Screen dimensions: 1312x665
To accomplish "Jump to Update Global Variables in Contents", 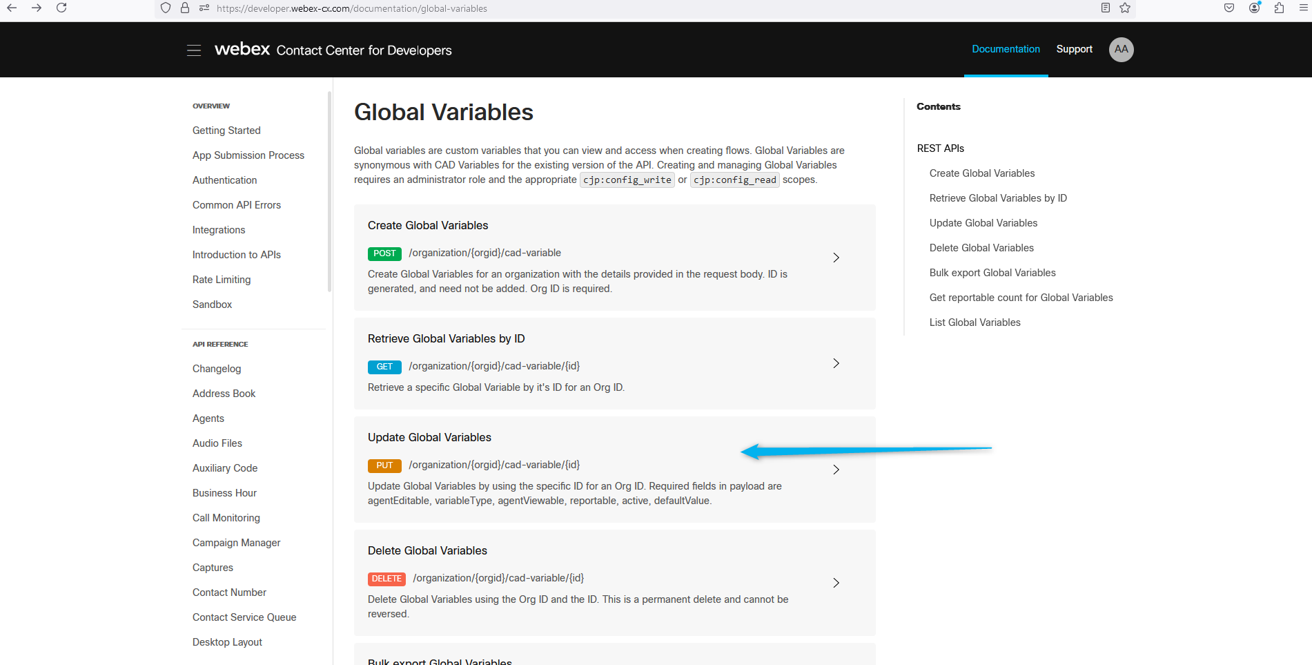I will click(x=983, y=223).
